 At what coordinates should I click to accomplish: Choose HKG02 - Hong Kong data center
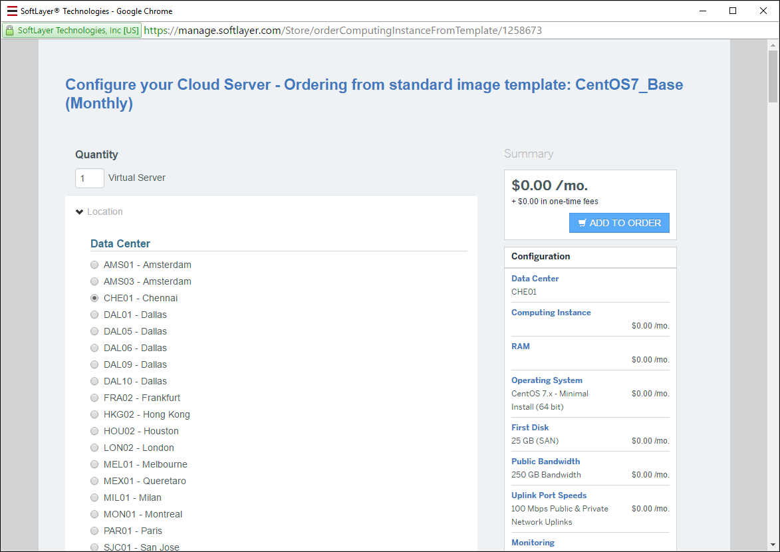(x=94, y=414)
